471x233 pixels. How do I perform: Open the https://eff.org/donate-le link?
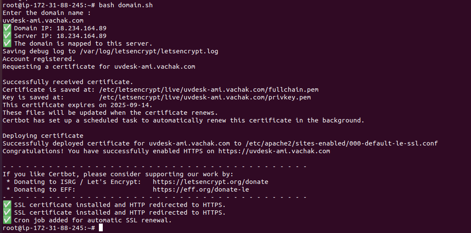point(201,189)
